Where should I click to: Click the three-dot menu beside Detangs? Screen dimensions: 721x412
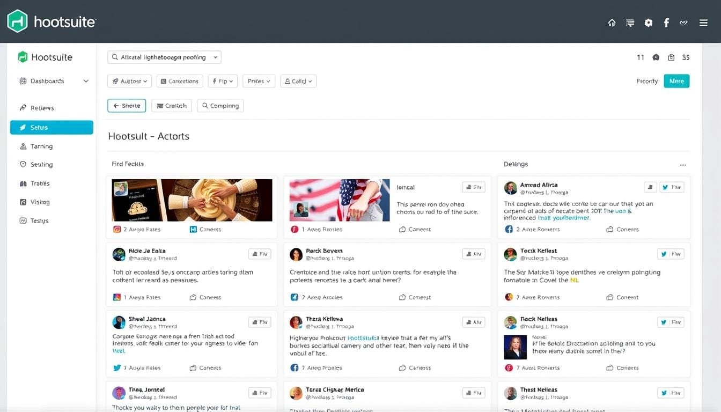pos(682,165)
